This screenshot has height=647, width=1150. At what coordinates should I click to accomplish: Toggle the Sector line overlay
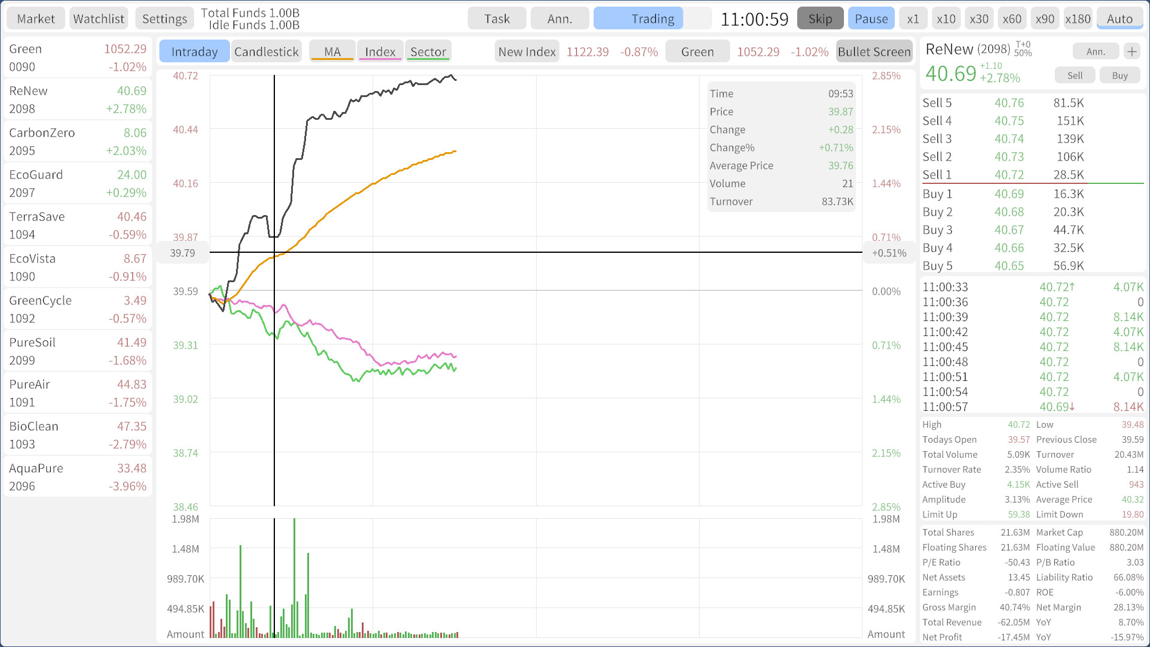[428, 51]
